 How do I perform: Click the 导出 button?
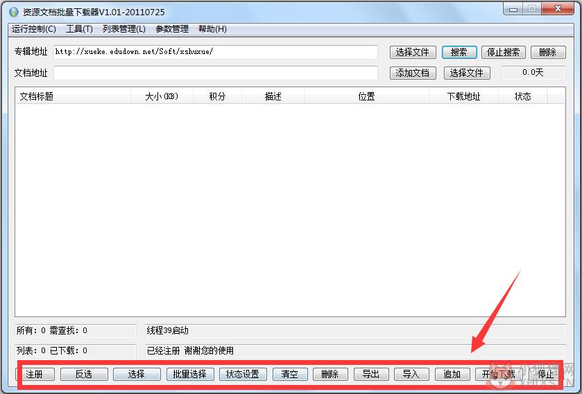point(371,374)
